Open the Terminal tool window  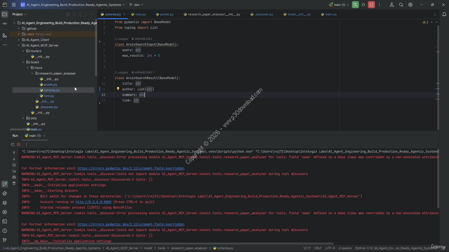coord(5,221)
